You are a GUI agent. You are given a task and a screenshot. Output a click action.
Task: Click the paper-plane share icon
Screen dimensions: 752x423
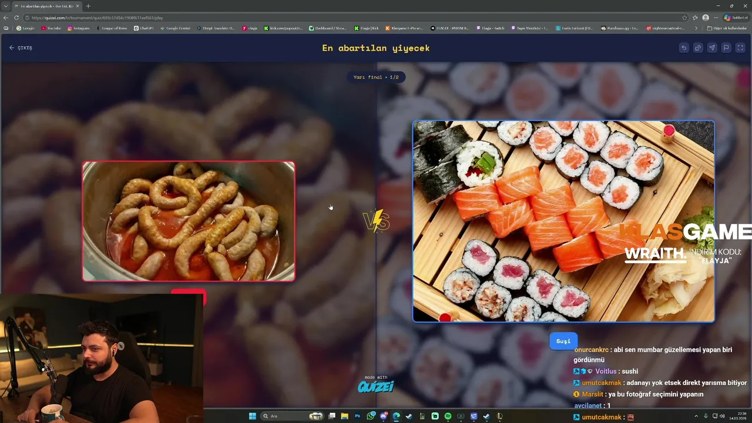712,48
